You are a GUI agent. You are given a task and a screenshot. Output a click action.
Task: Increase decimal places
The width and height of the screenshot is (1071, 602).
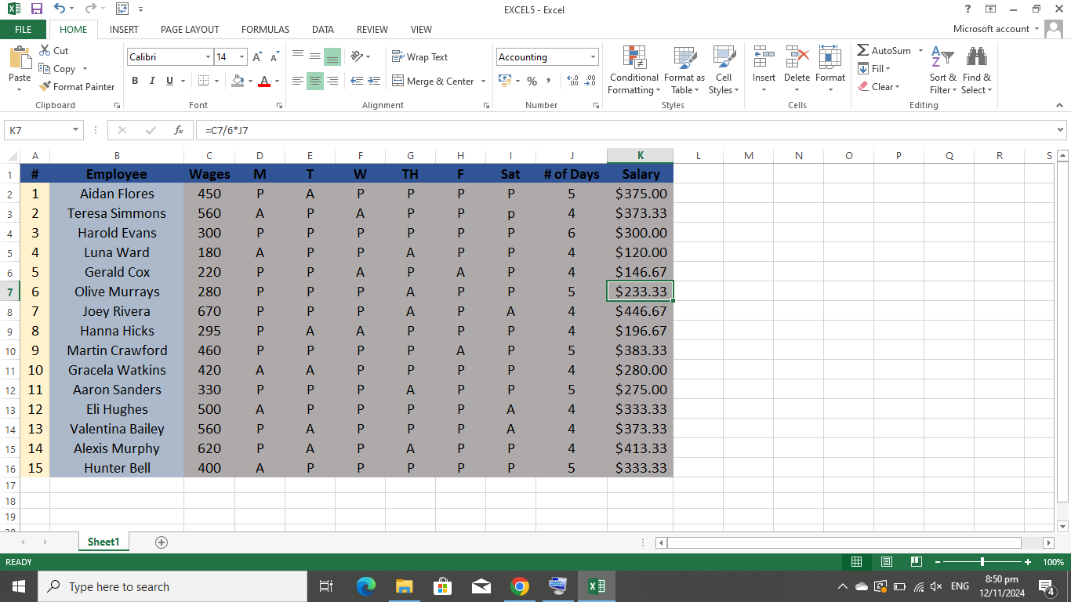(572, 81)
